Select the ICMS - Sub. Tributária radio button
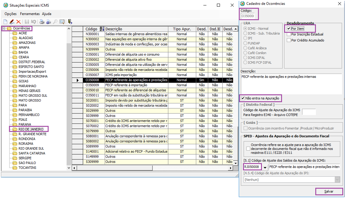The width and height of the screenshot is (345, 198). (245, 33)
